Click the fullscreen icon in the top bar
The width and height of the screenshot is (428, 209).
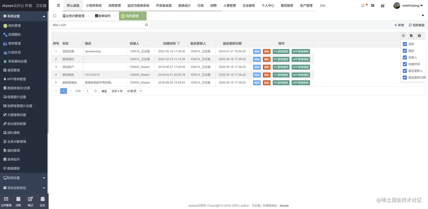(373, 5)
